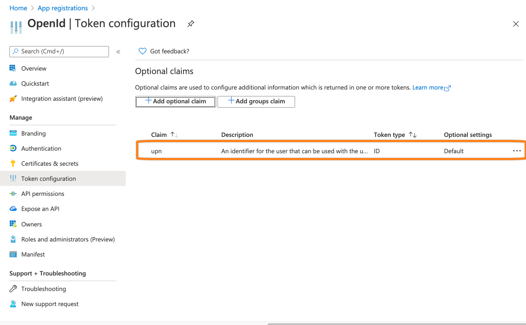Open Overview in the sidebar

point(34,68)
